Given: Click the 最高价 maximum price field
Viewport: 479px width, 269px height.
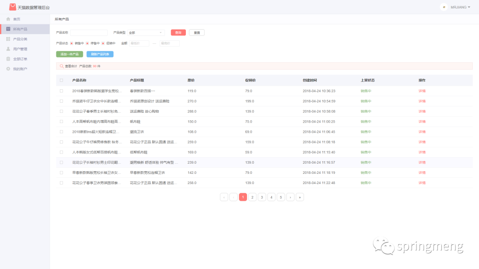Looking at the screenshot, I should (169, 43).
